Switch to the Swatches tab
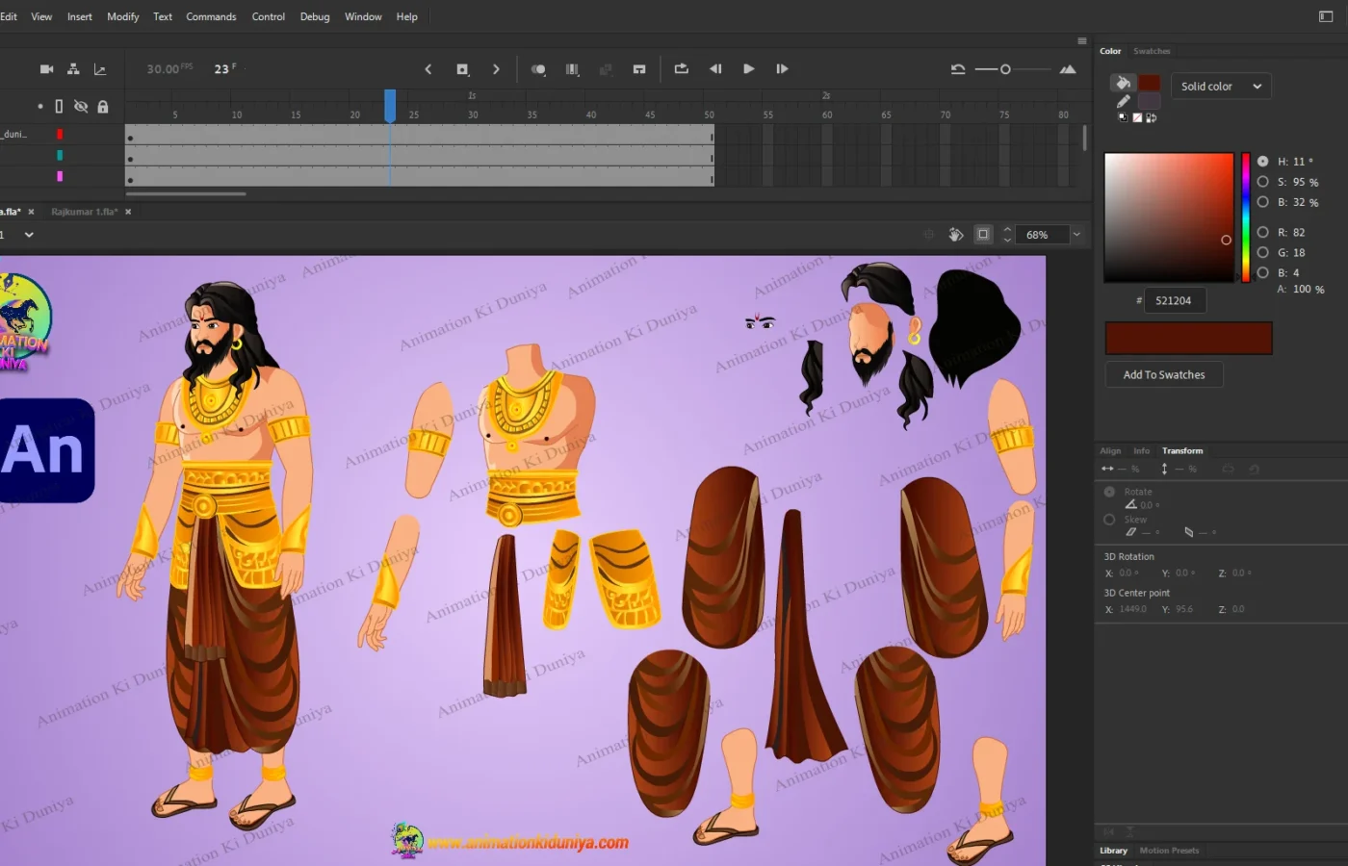 pos(1152,51)
